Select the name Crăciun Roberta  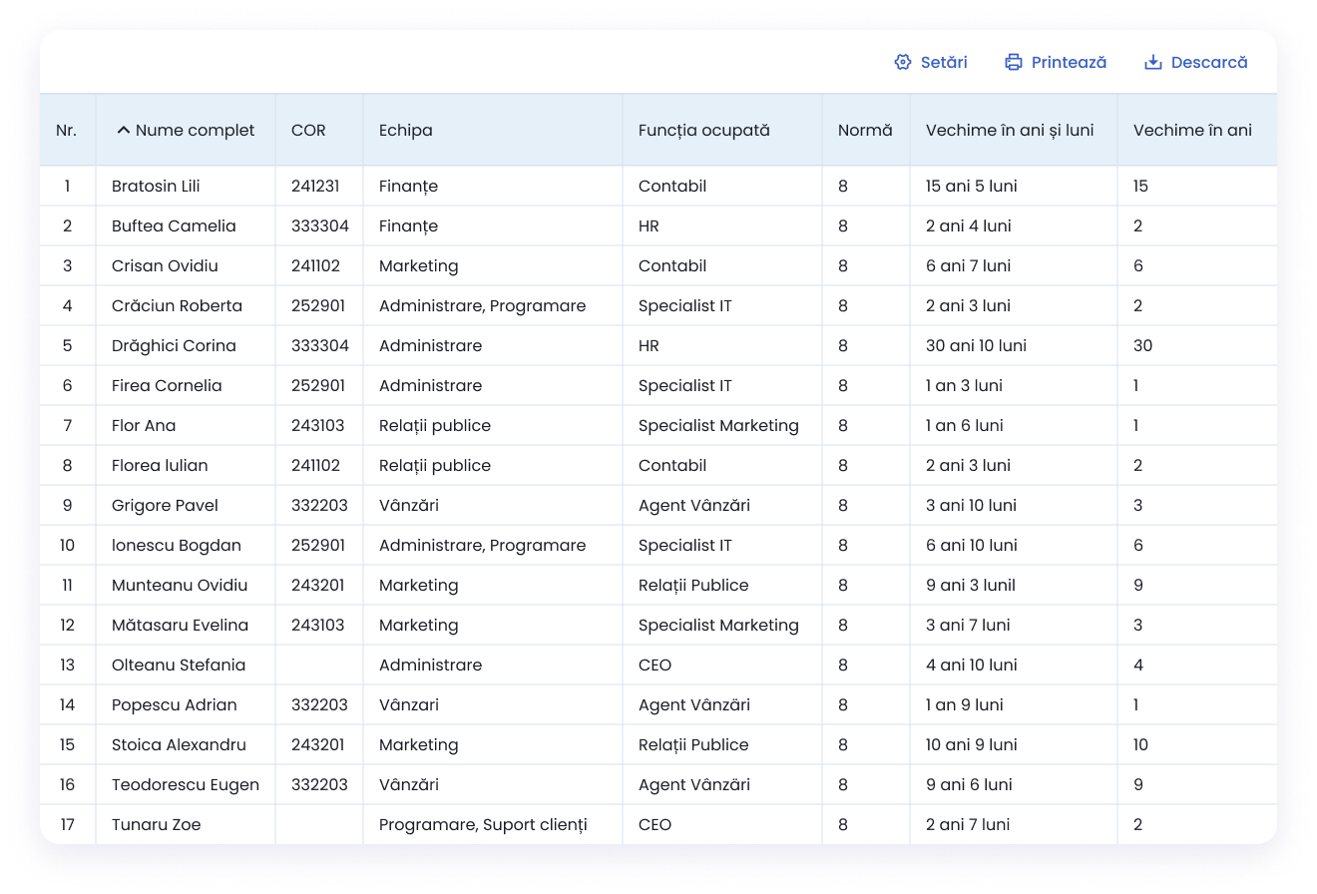click(x=177, y=305)
